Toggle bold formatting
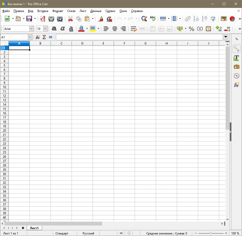Image resolution: width=242 pixels, height=236 pixels. tap(54, 29)
